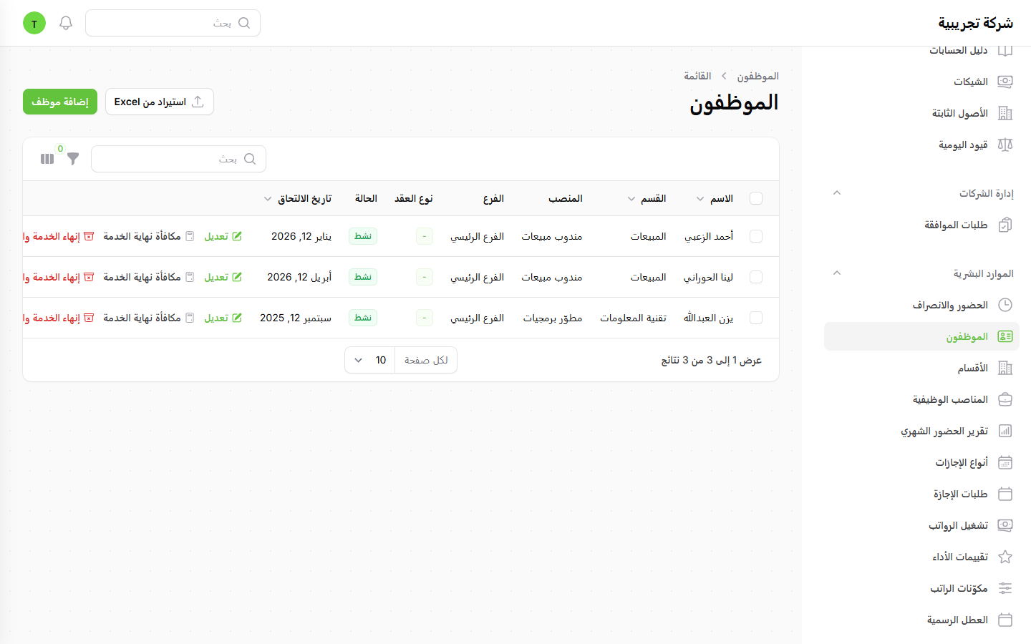The image size is (1031, 644).
Task: Click إنهاء الخدمة for يزن العبدالله
Action: pyautogui.click(x=59, y=318)
